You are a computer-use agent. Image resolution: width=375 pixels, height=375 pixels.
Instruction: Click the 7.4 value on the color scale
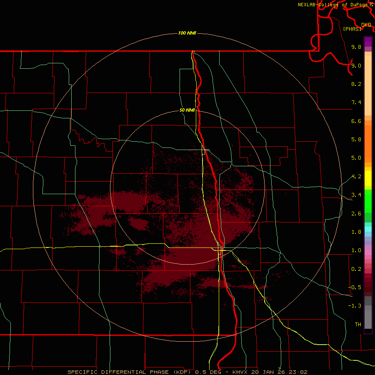[356, 102]
